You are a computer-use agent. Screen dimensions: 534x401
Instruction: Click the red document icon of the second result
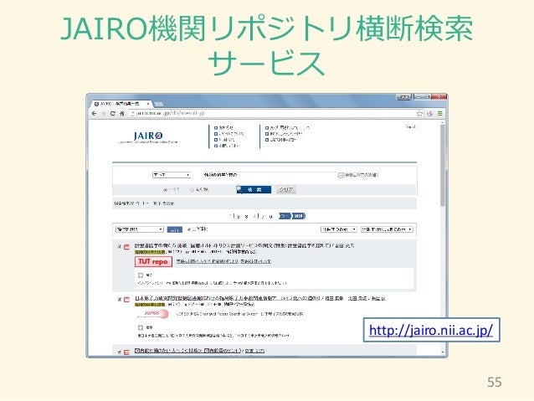[x=126, y=300]
